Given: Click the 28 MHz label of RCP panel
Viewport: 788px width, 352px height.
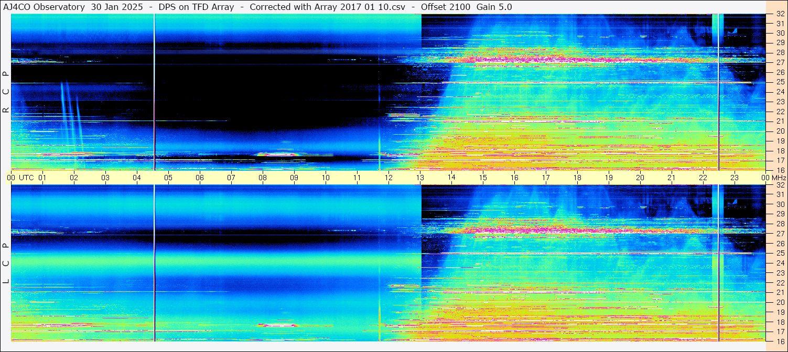Looking at the screenshot, I should pyautogui.click(x=780, y=52).
